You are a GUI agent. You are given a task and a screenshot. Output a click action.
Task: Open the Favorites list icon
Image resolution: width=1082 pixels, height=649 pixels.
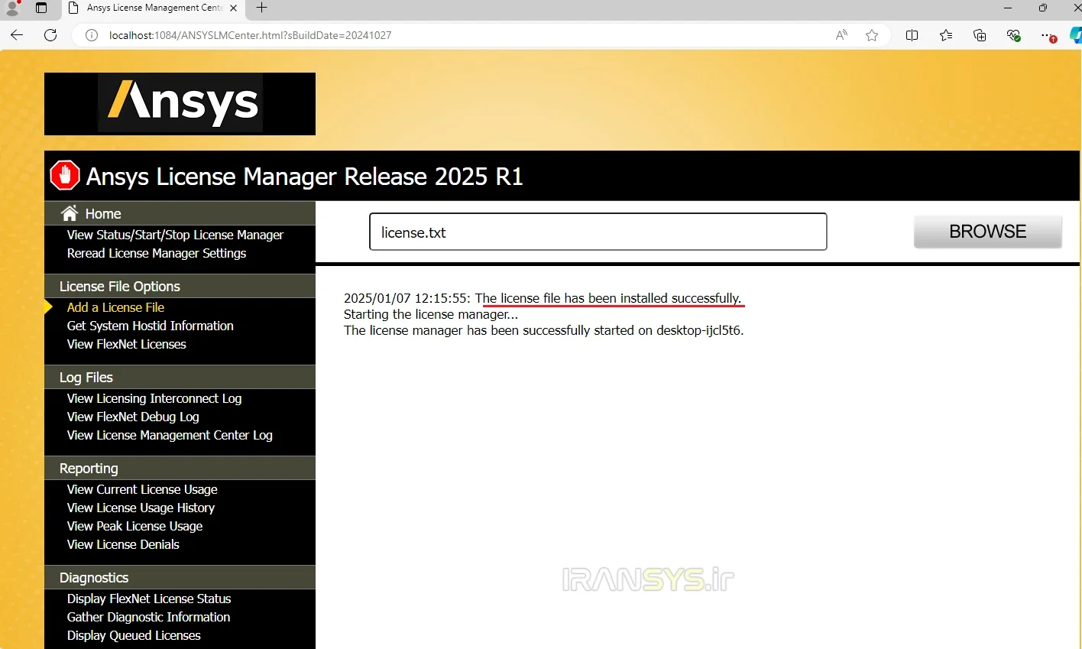click(x=946, y=35)
